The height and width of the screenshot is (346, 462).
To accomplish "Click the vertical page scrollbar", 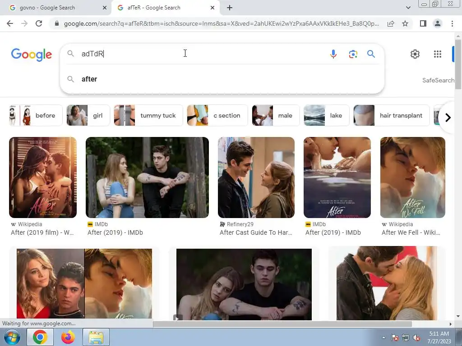I will click(458, 64).
